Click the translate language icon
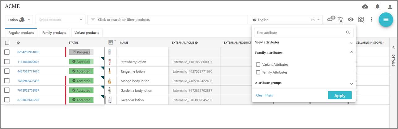398x129 pixels. point(340,19)
